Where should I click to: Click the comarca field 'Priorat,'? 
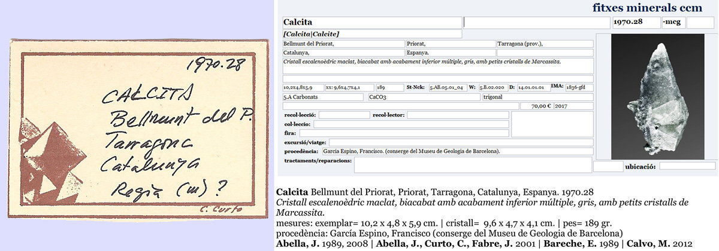tap(451, 44)
